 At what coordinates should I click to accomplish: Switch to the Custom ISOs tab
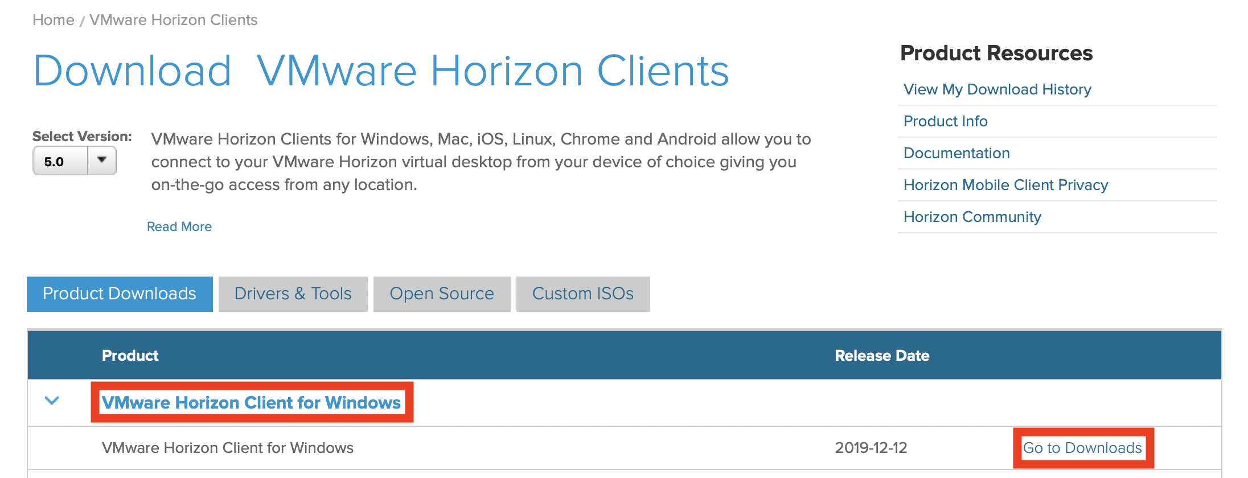tap(583, 294)
